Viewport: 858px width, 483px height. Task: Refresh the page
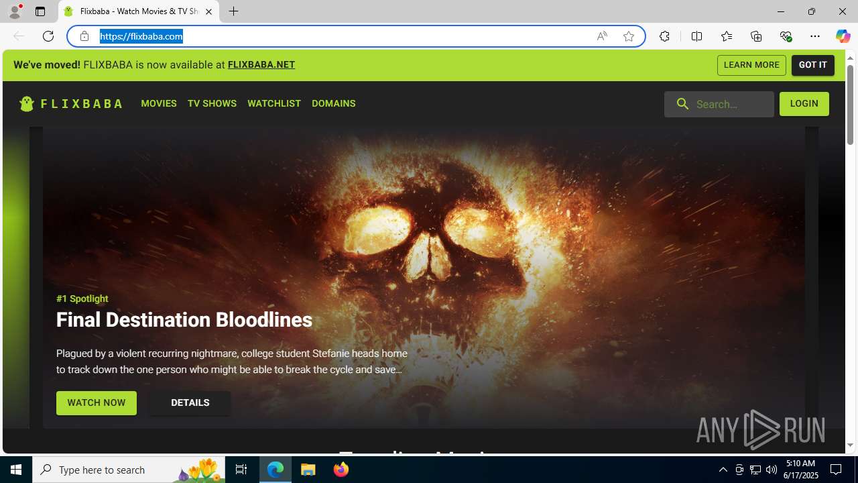click(48, 36)
